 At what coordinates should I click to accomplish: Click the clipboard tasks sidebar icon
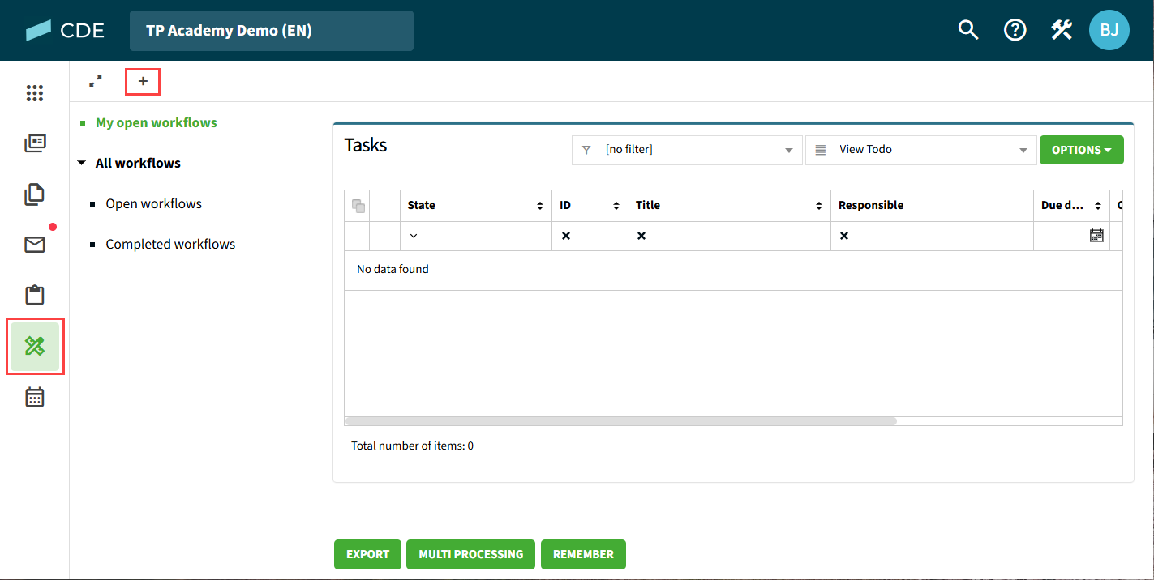click(34, 295)
